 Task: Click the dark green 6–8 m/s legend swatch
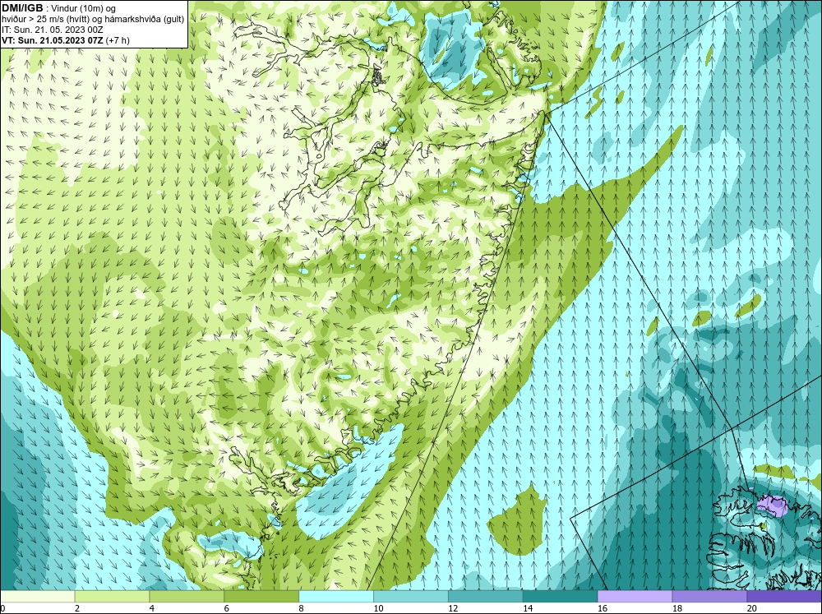[x=261, y=597]
